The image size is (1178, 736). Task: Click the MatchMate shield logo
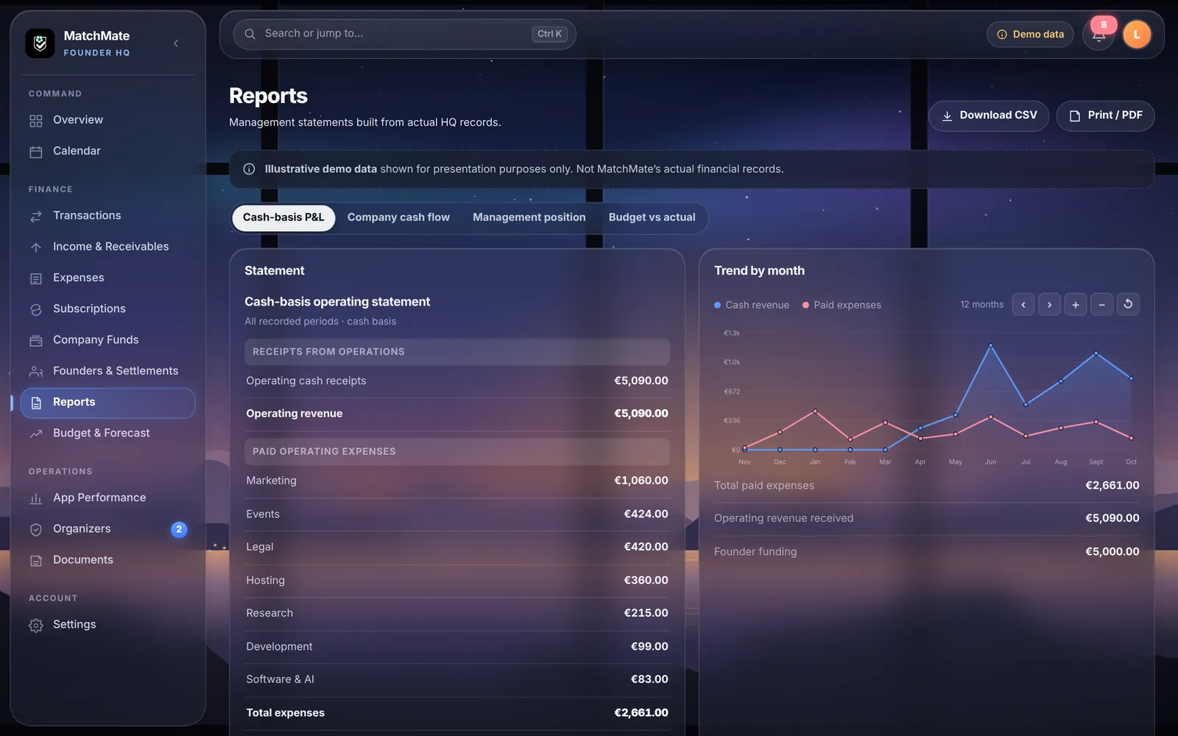[x=40, y=43]
